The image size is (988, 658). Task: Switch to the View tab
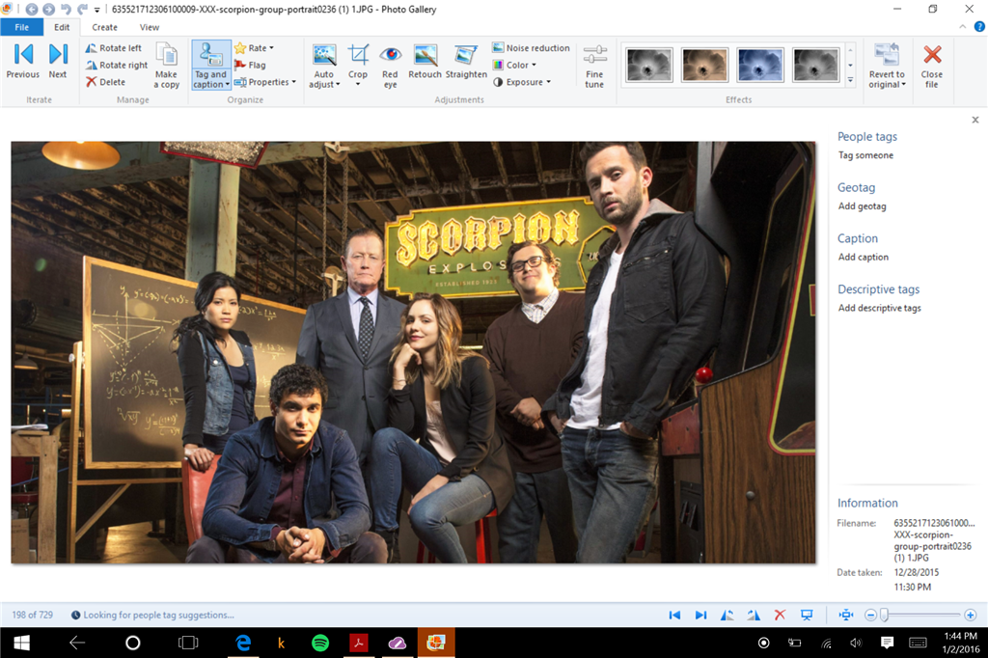pos(150,27)
